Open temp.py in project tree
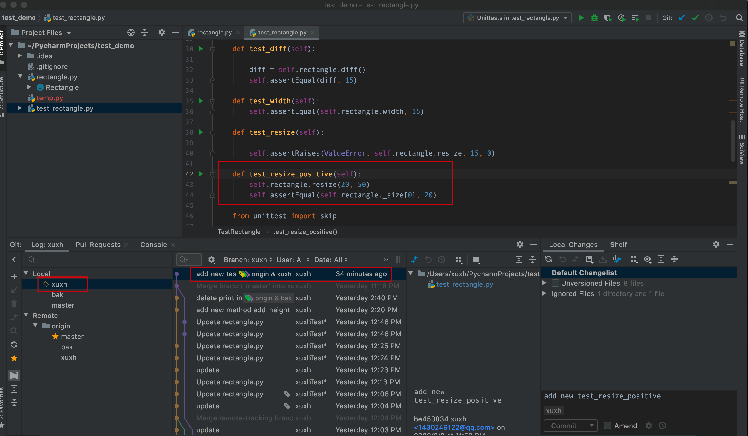 point(50,98)
